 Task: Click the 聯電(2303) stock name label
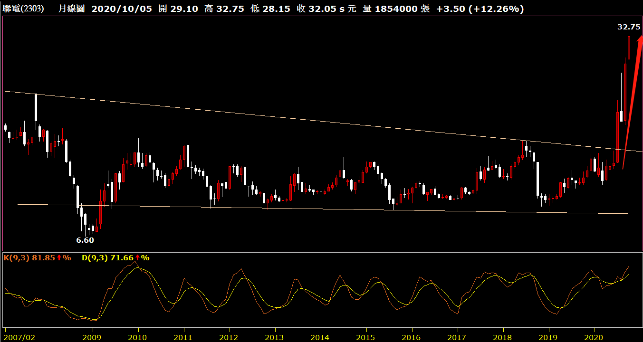[23, 9]
